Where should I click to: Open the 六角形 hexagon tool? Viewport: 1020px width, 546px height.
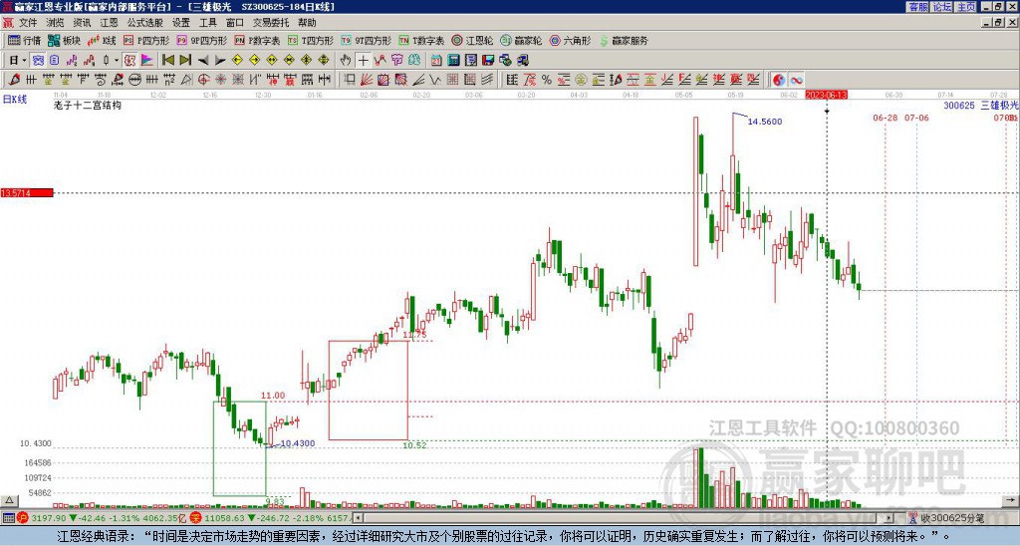click(x=570, y=40)
